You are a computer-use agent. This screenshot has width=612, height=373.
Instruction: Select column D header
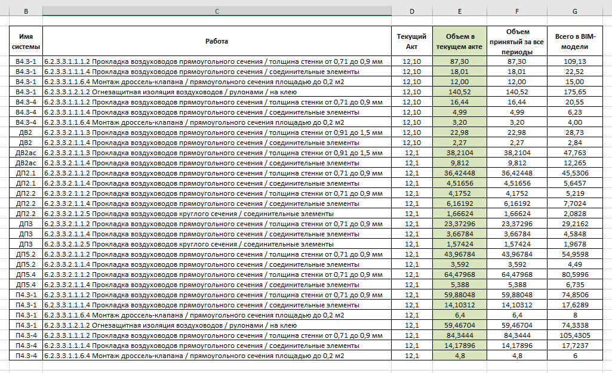(x=412, y=11)
